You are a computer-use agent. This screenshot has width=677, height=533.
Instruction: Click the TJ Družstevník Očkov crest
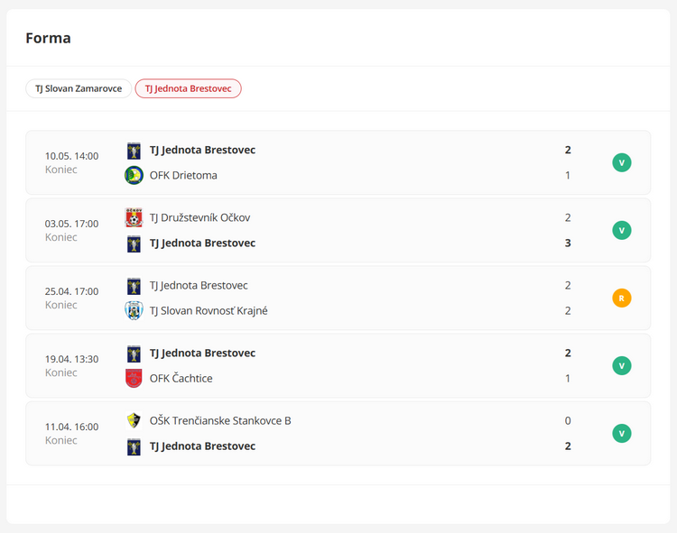134,217
